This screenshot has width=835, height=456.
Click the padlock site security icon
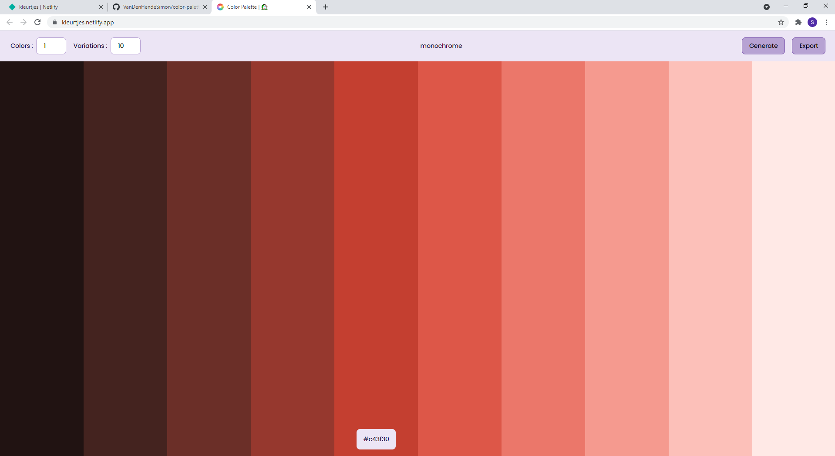tap(55, 22)
